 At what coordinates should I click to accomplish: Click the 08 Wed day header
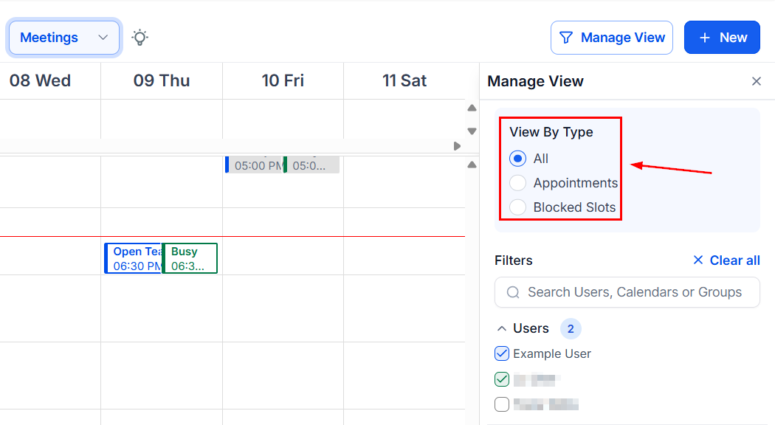click(x=40, y=80)
